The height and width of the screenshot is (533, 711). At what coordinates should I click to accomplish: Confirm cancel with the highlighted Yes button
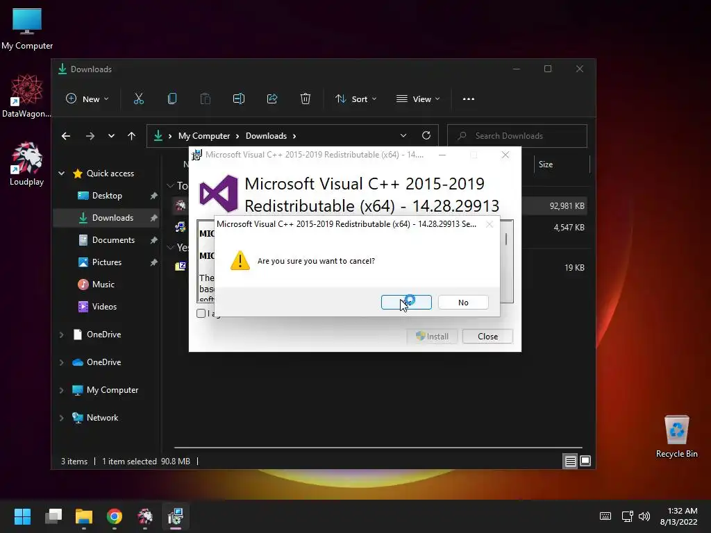[406, 303]
